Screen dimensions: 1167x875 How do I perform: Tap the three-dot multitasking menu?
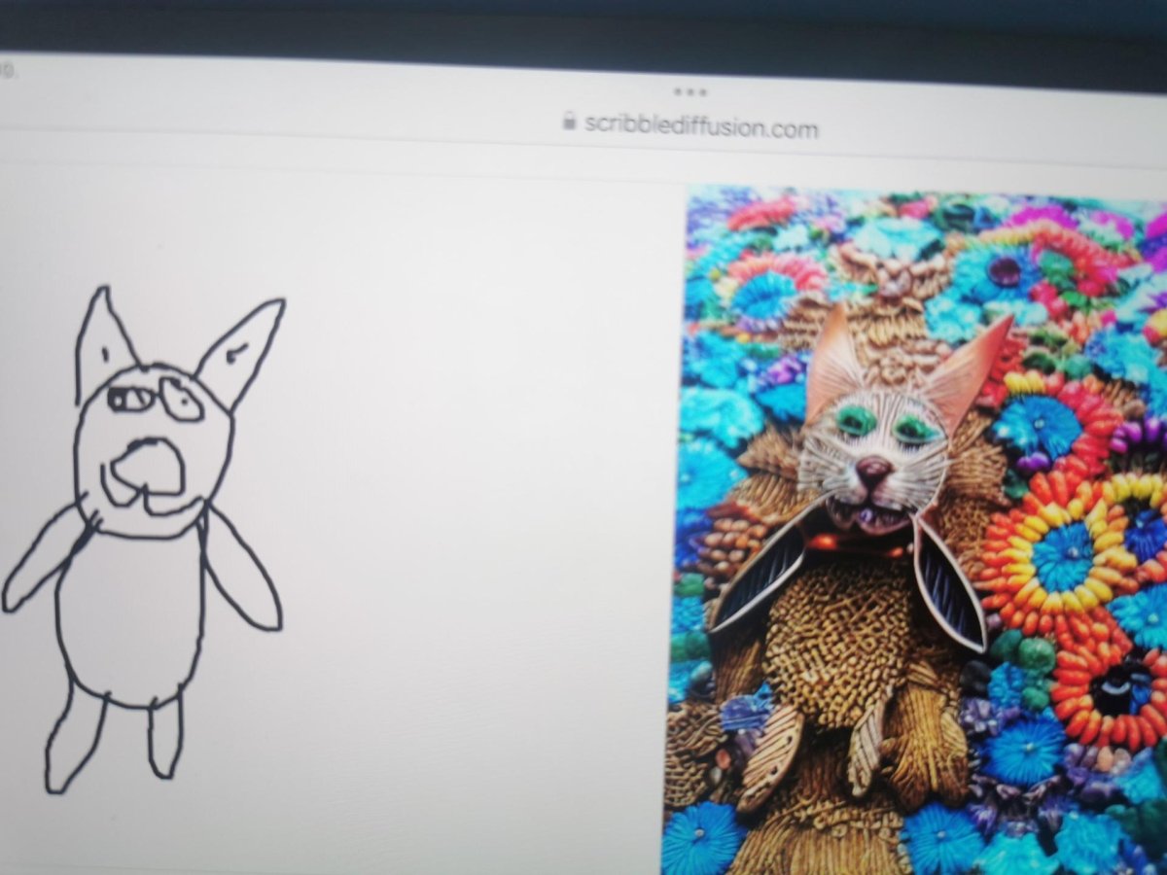pos(690,91)
